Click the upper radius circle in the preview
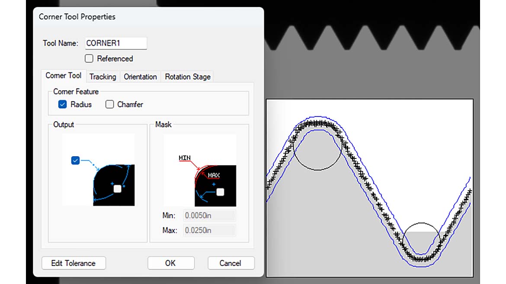Viewport: 506px width, 284px height. click(318, 146)
